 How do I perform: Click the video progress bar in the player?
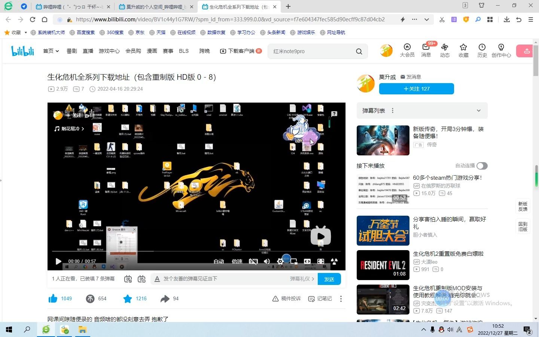pyautogui.click(x=197, y=251)
